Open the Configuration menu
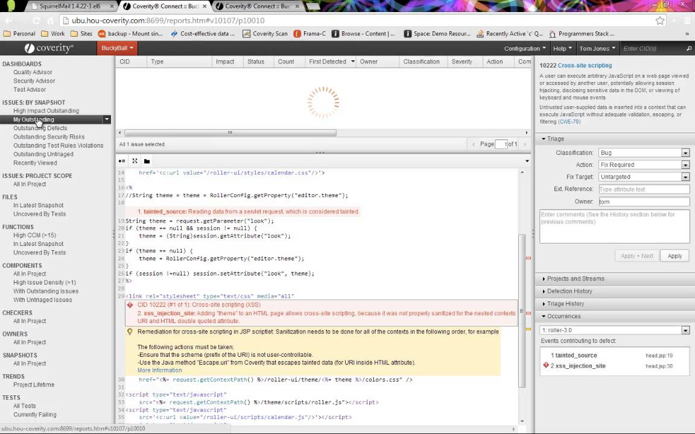The height and width of the screenshot is (434, 695). pos(525,48)
